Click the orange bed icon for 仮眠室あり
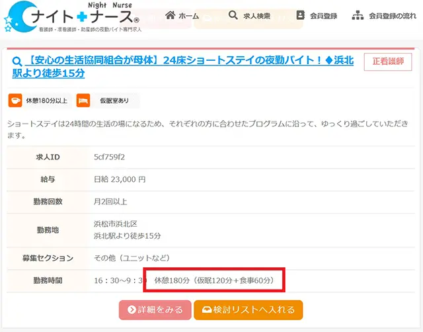This screenshot has height=332, width=423. (84, 101)
